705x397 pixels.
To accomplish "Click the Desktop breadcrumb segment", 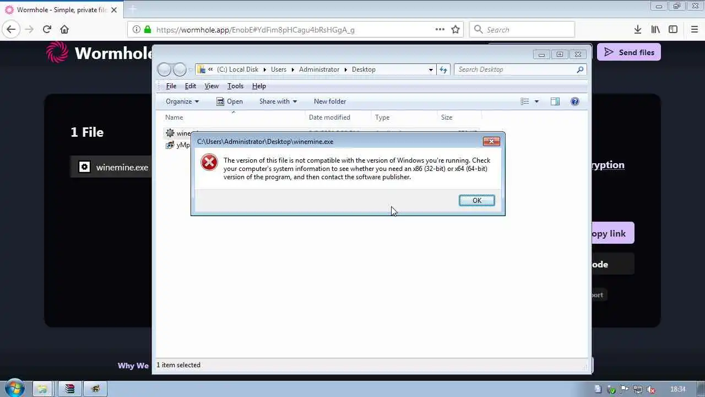I will tap(364, 69).
